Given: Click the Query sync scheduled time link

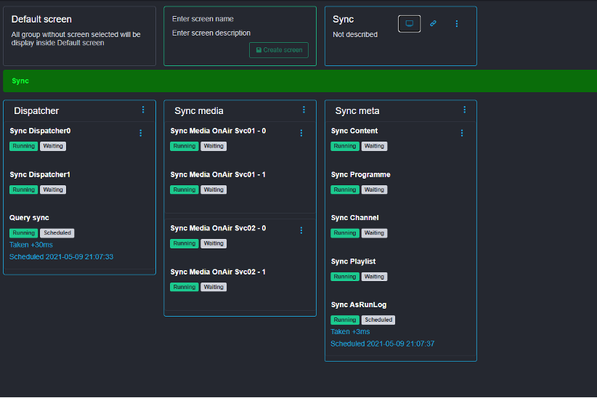Looking at the screenshot, I should (x=62, y=257).
